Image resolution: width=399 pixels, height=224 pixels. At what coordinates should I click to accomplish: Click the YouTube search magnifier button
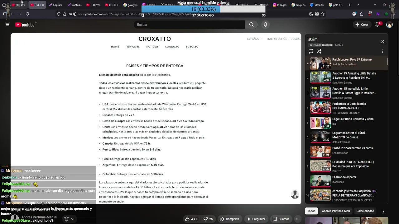pyautogui.click(x=252, y=25)
